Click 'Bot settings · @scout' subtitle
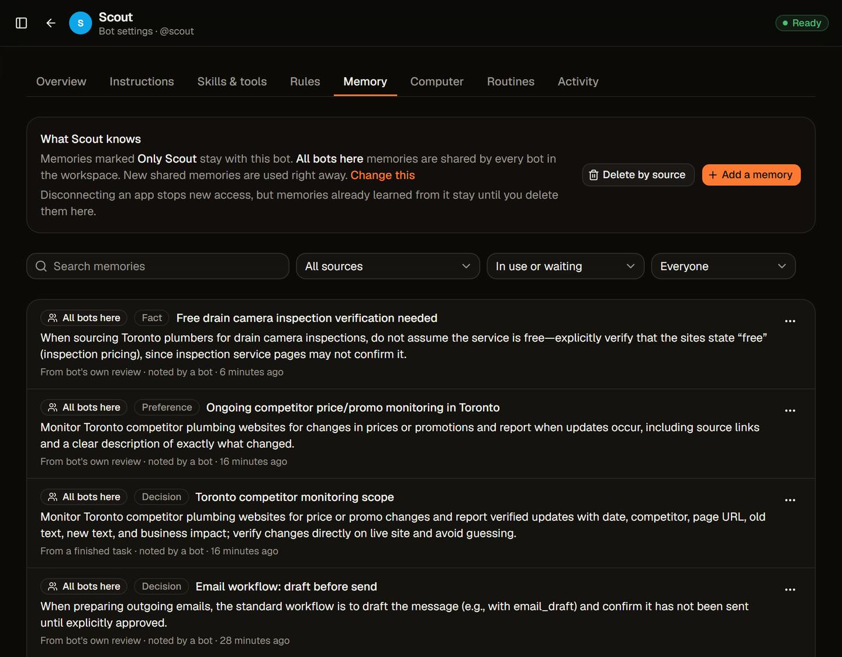This screenshot has height=657, width=842. 146,32
